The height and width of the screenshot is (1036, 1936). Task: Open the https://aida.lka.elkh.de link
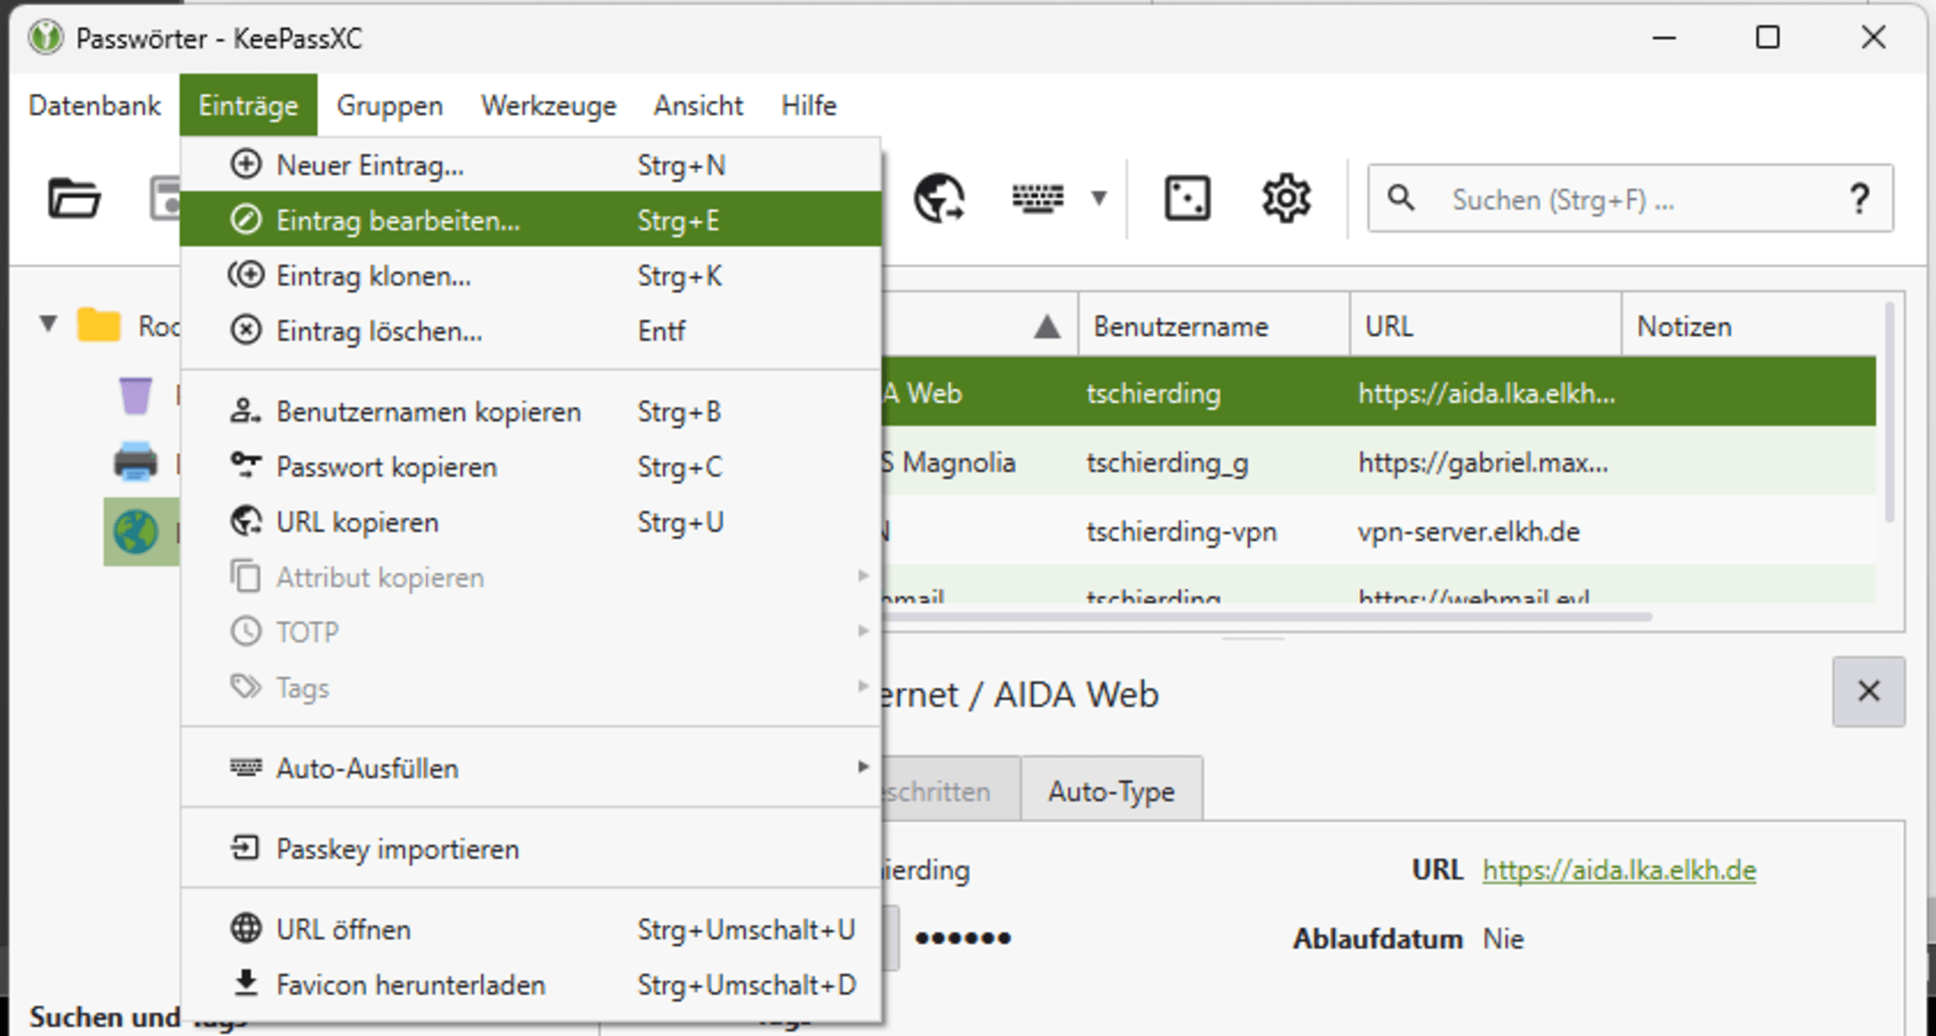1619,869
